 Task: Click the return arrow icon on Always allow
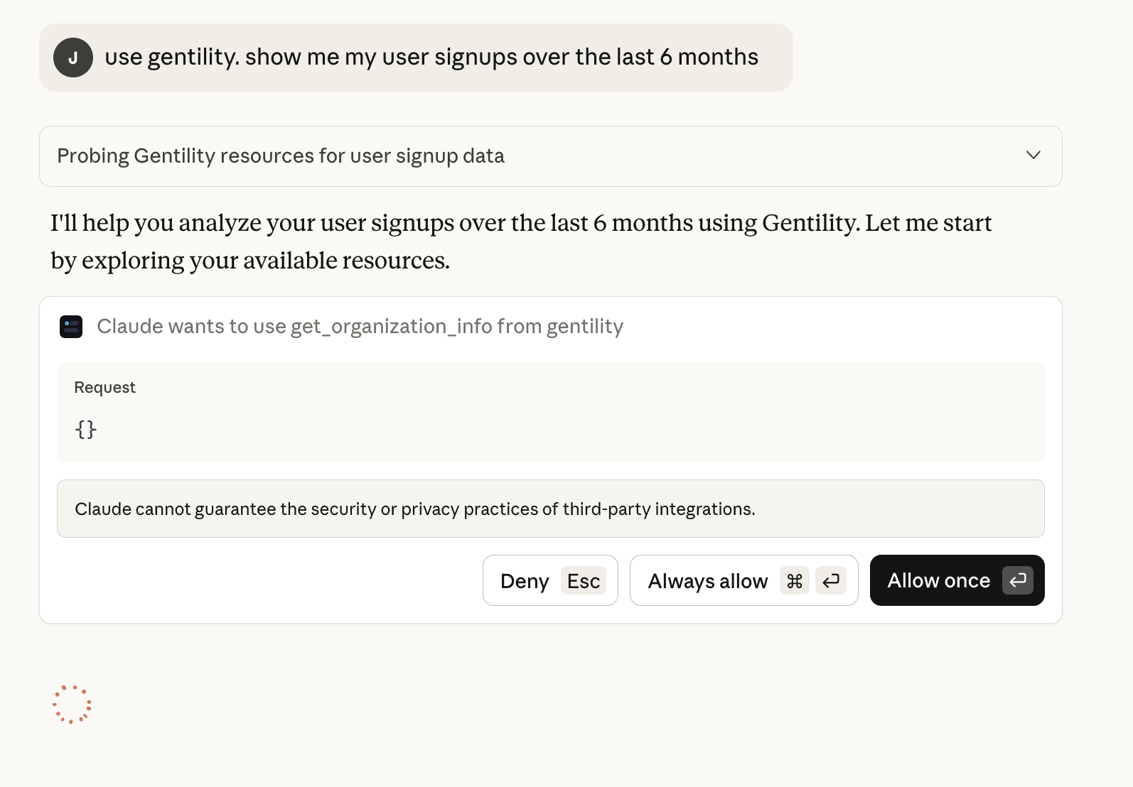click(830, 580)
